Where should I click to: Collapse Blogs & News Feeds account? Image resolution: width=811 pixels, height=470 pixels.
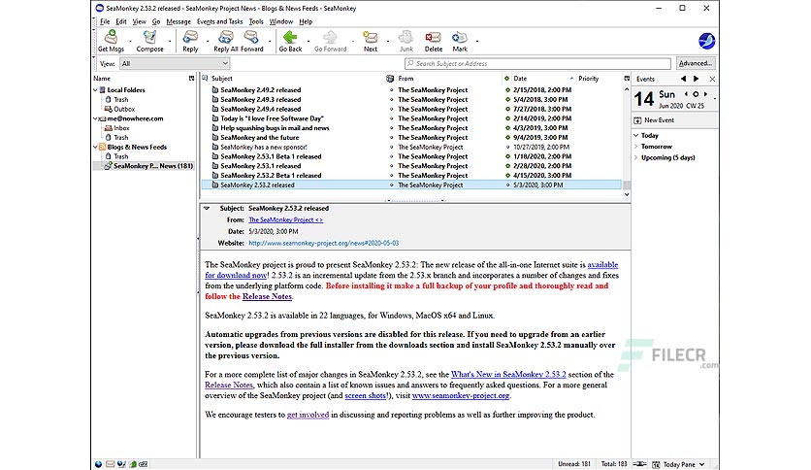(x=95, y=147)
